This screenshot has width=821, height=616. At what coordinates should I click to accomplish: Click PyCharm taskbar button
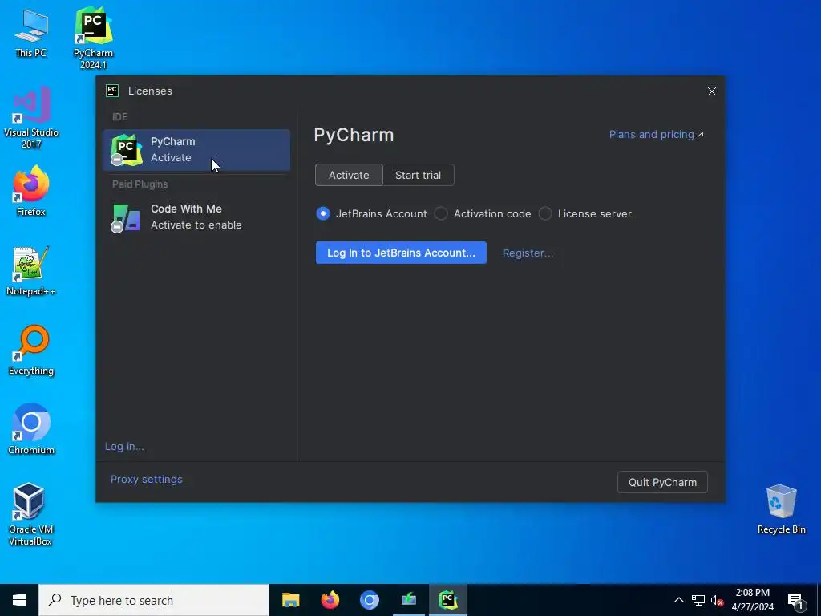tap(448, 600)
